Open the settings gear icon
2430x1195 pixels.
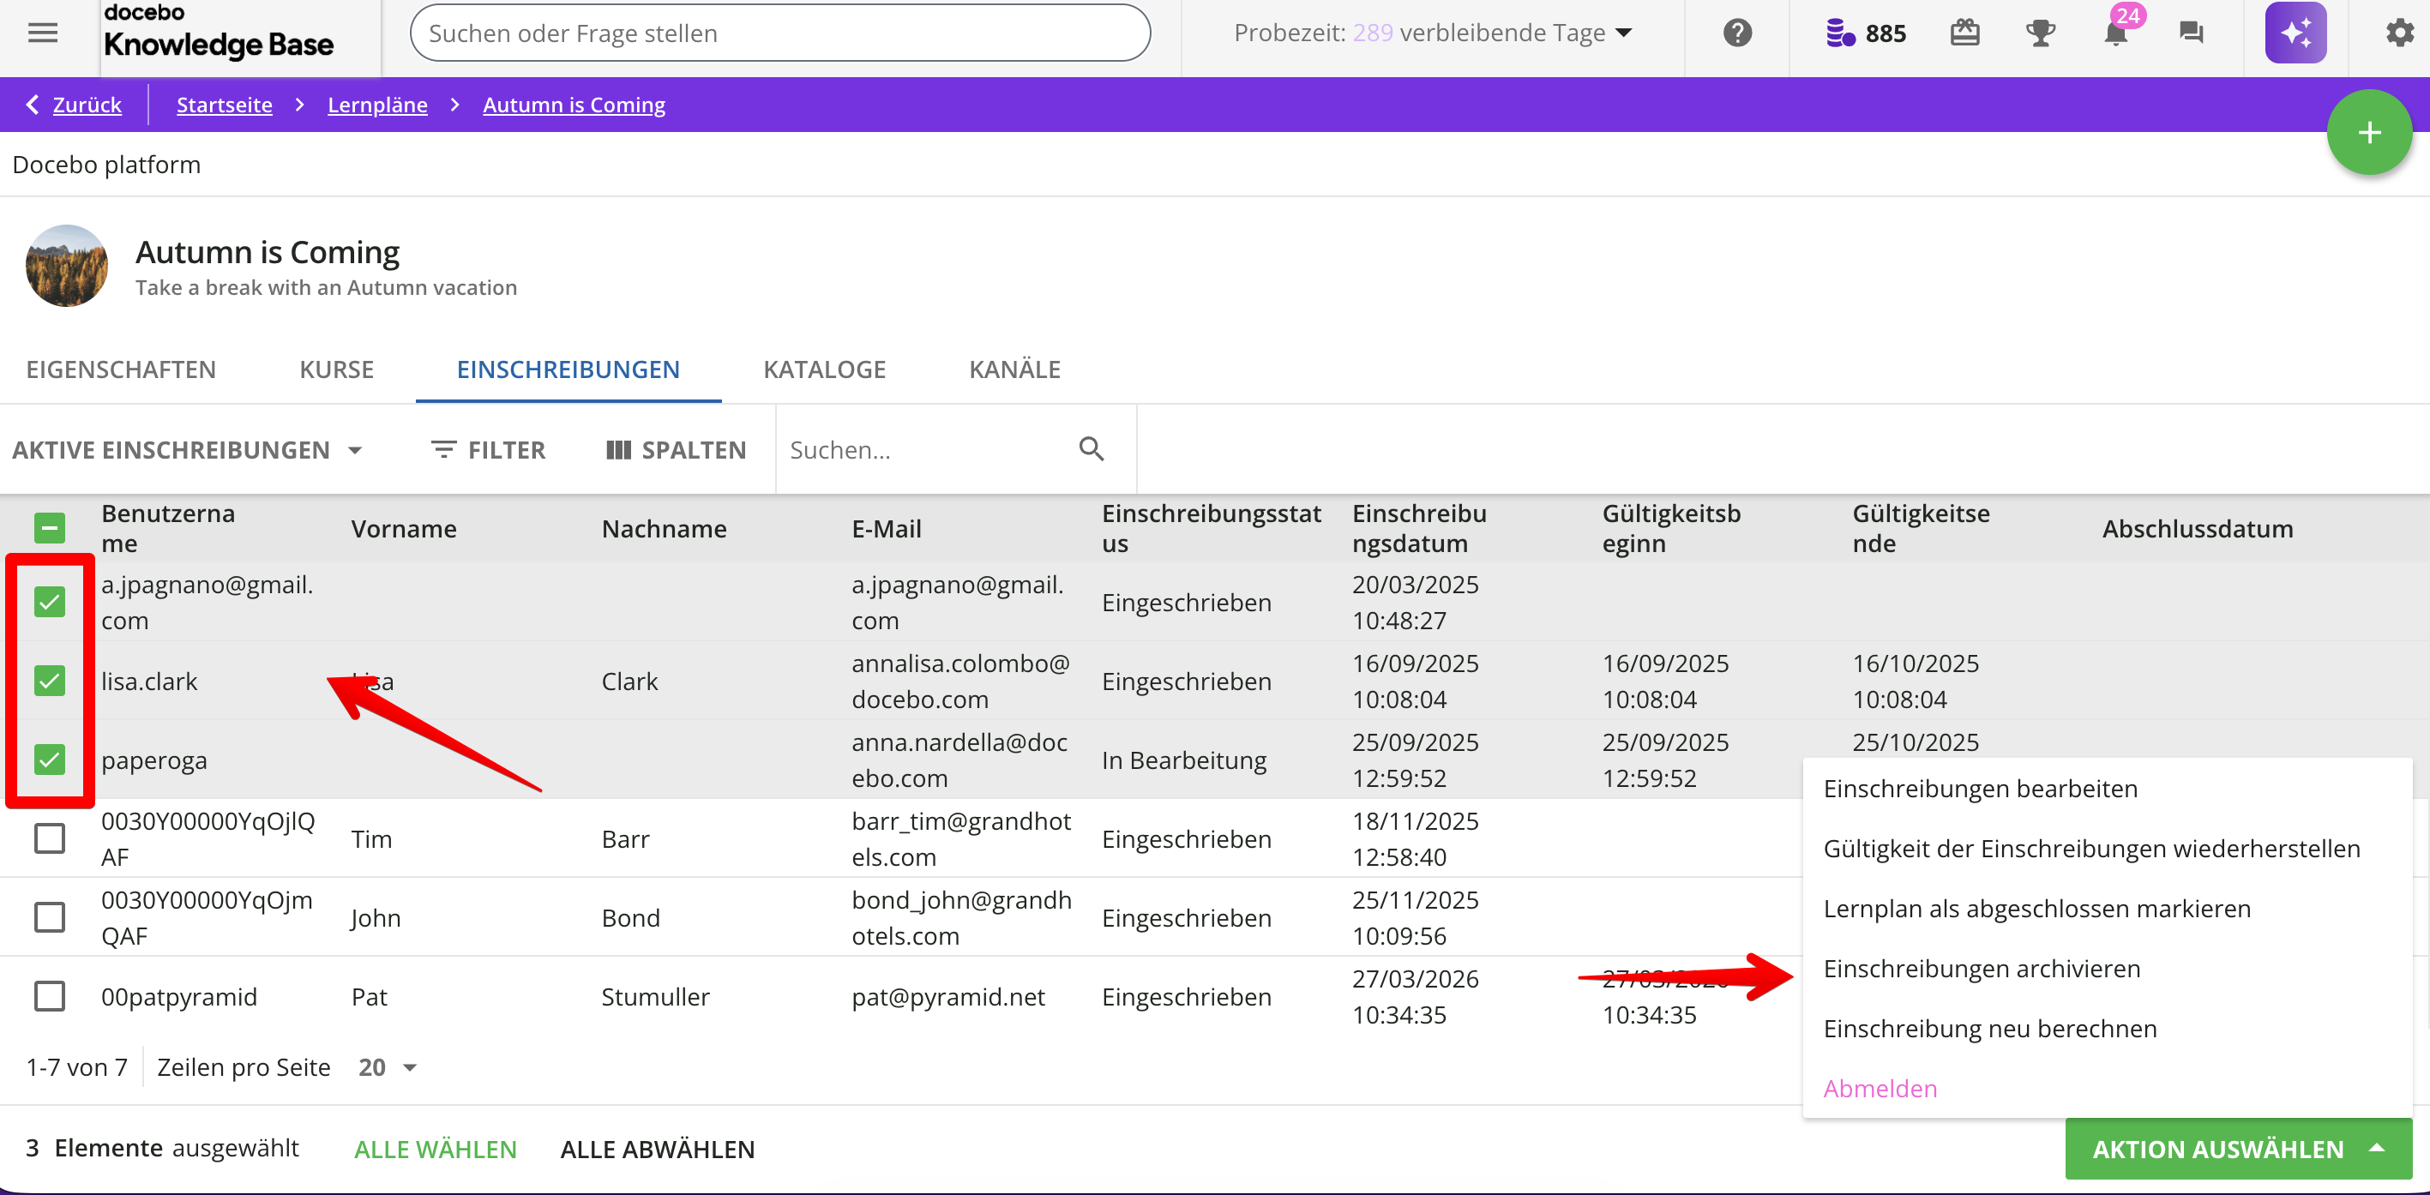click(x=2399, y=33)
